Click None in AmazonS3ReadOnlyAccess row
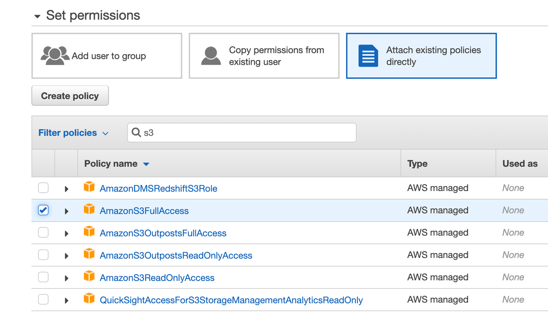The width and height of the screenshot is (548, 319). point(513,277)
